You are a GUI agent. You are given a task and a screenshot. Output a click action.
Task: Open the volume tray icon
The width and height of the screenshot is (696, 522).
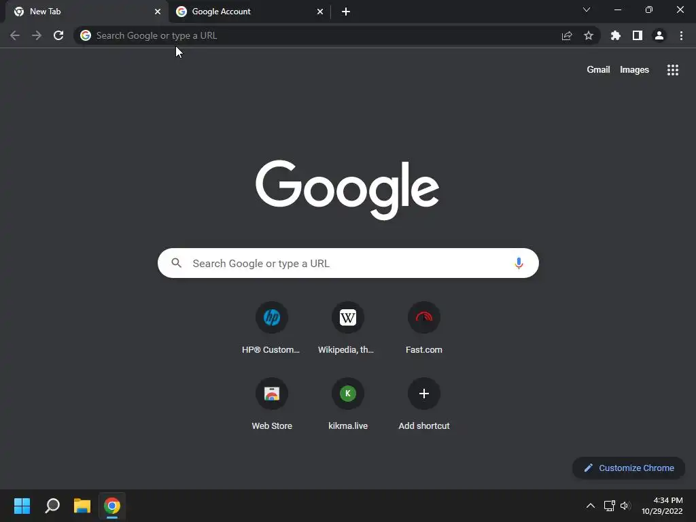click(625, 506)
